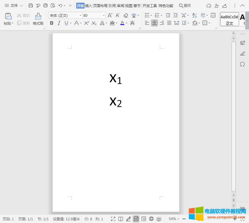Click the 查找 search button

(x=185, y=6)
